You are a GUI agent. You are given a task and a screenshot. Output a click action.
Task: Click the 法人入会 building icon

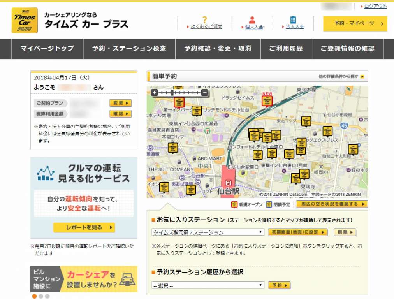293,19
